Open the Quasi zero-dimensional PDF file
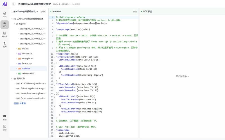Image resolution: width=225 pixels, height=140 pixels. point(33,99)
